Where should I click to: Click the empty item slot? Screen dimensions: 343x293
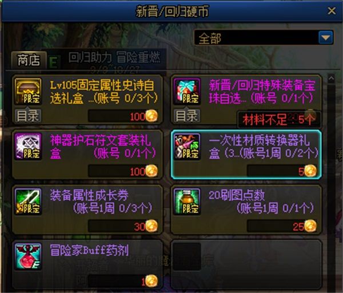pos(246,264)
